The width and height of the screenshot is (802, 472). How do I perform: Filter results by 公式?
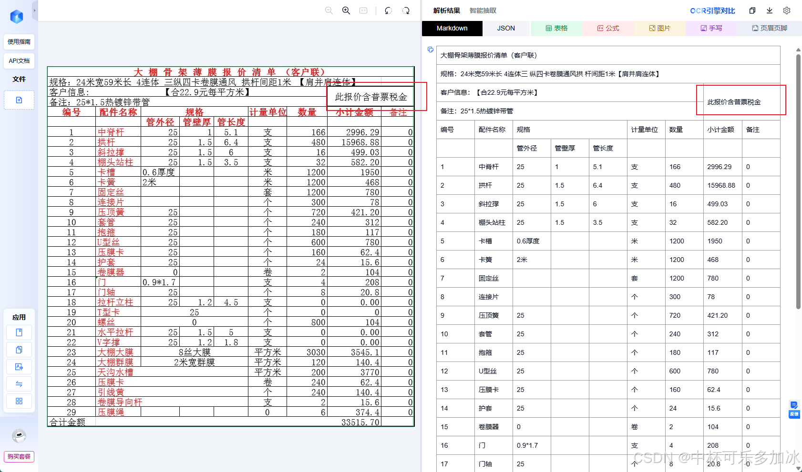pyautogui.click(x=608, y=28)
